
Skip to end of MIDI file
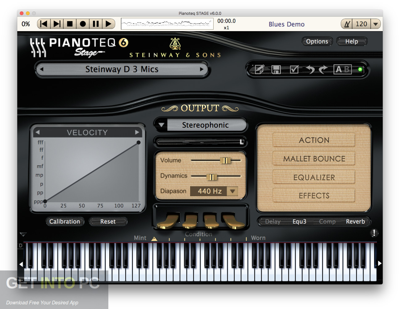[57, 24]
